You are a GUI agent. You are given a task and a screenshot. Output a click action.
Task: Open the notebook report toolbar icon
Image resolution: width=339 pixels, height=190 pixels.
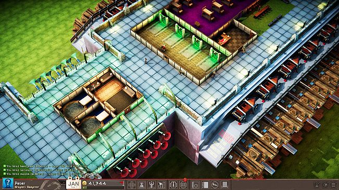205,185
